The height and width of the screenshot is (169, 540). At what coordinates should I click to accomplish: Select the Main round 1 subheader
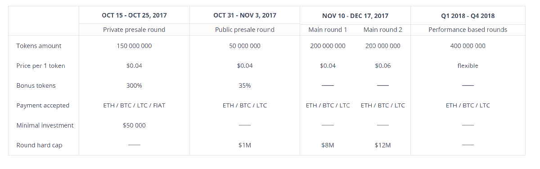click(x=328, y=30)
